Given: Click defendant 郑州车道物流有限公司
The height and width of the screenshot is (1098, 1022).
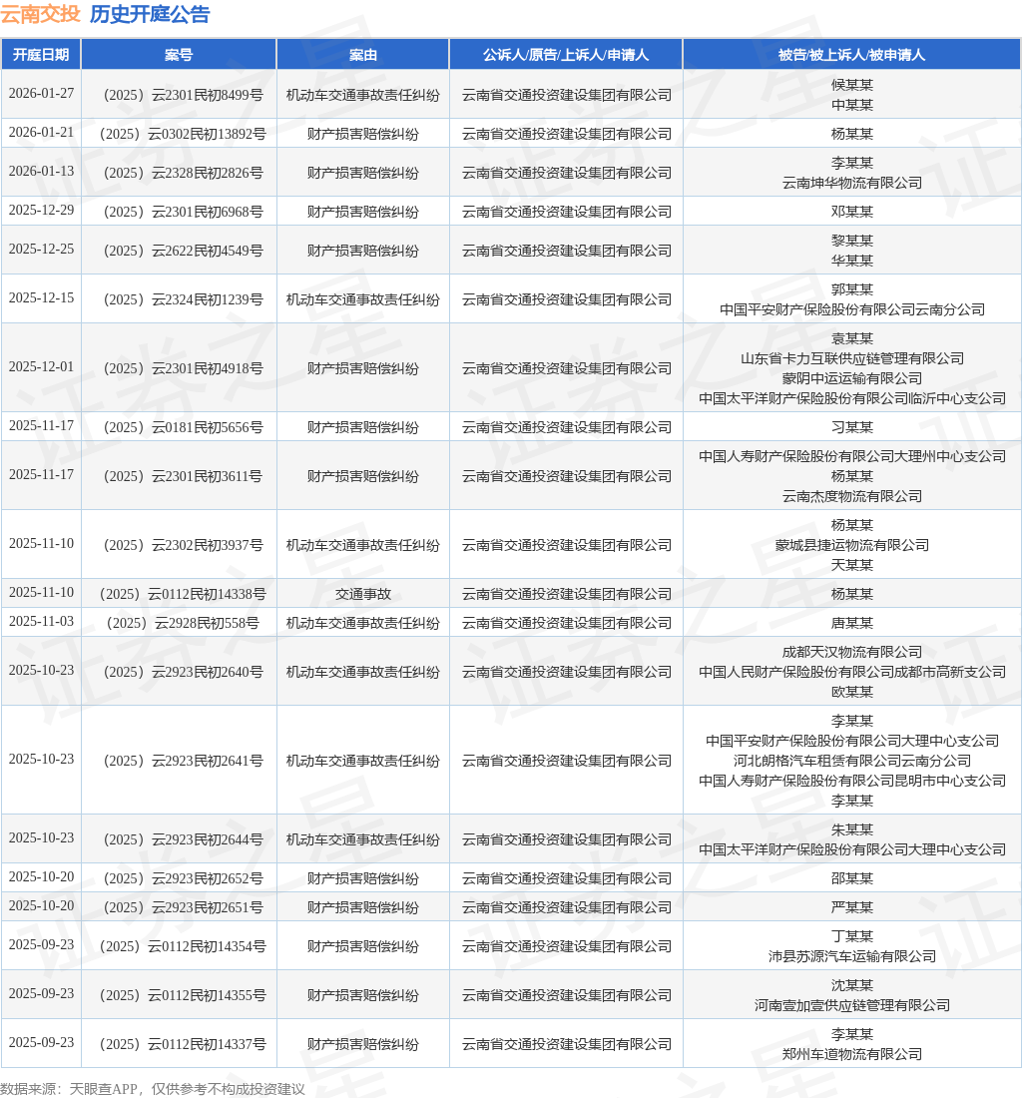Looking at the screenshot, I should 852,1054.
